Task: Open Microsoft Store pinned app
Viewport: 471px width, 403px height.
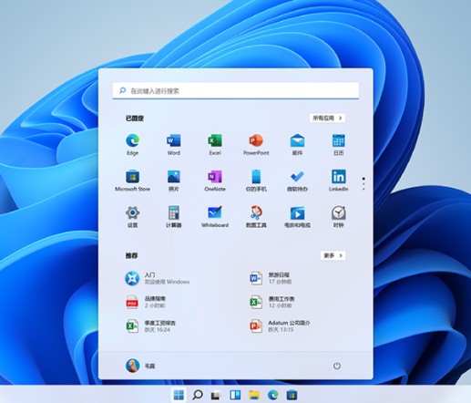Action: (132, 181)
